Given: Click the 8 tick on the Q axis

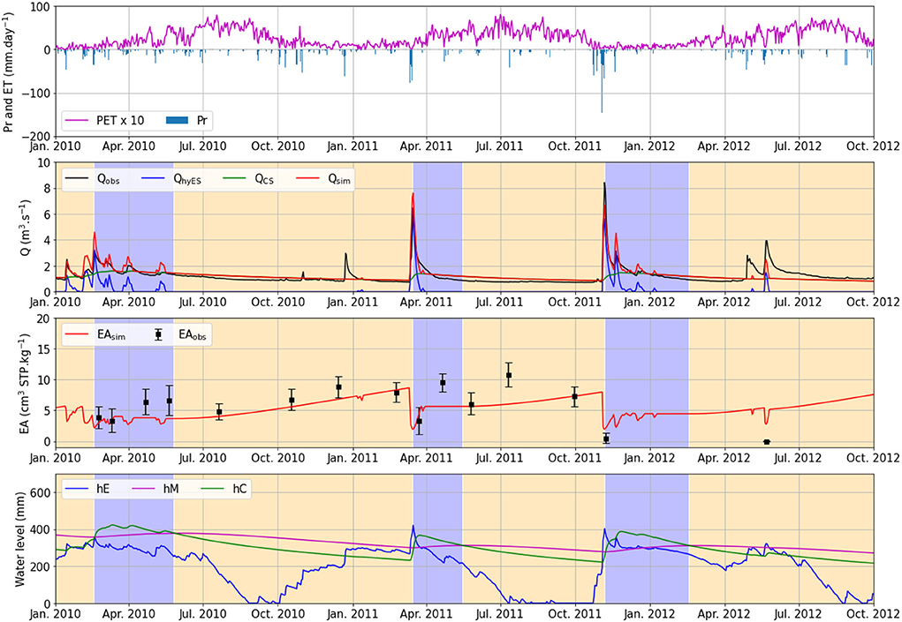Looking at the screenshot, I should click(47, 189).
